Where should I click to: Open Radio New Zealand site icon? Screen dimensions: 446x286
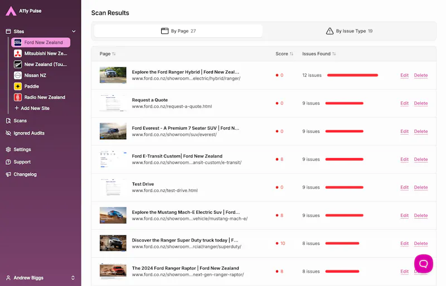(x=18, y=97)
